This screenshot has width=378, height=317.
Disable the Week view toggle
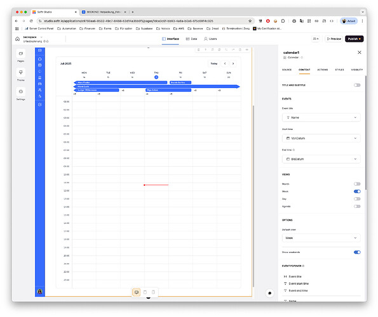point(357,191)
